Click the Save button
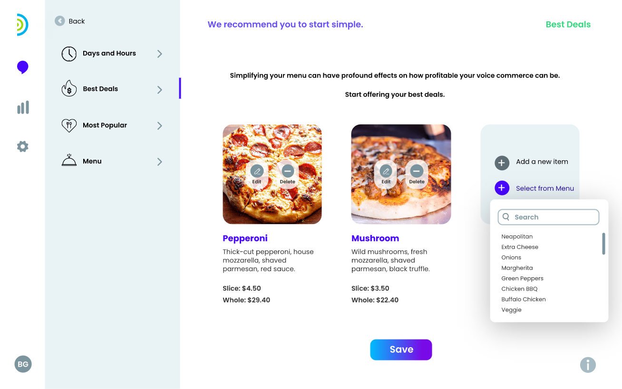This screenshot has height=389, width=622. (x=401, y=350)
